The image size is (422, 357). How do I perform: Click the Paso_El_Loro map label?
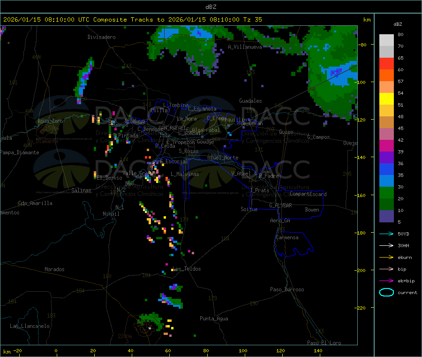pyautogui.click(x=324, y=343)
